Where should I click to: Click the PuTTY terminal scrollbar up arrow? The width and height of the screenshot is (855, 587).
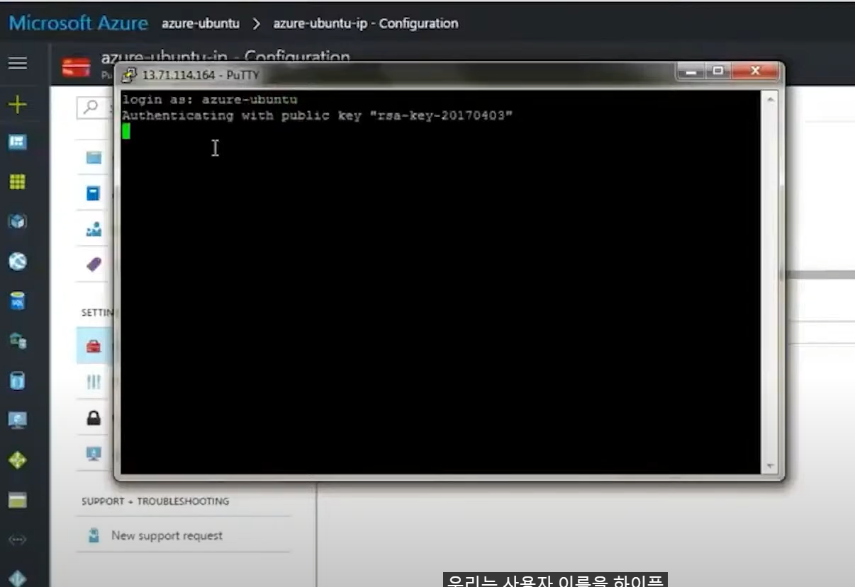pos(770,100)
